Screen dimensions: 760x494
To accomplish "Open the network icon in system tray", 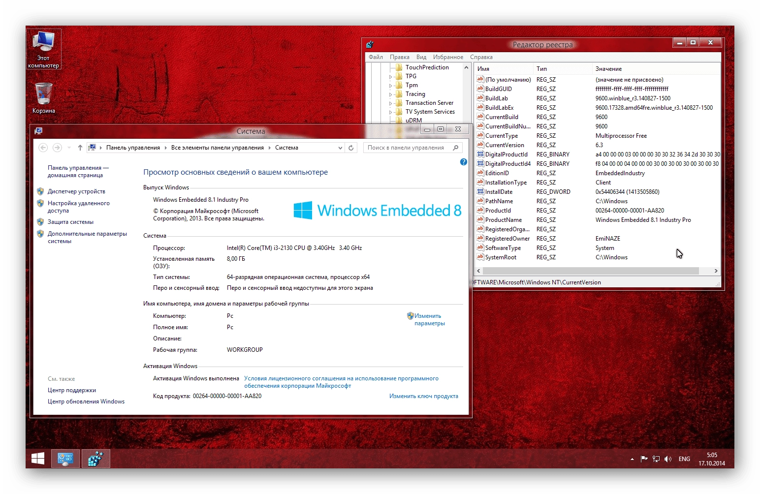I will coord(656,459).
